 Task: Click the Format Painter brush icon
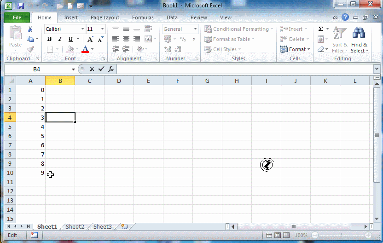coord(30,49)
